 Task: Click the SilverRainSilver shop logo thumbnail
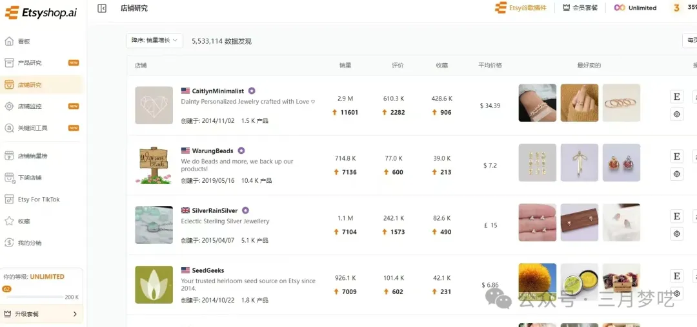[154, 225]
